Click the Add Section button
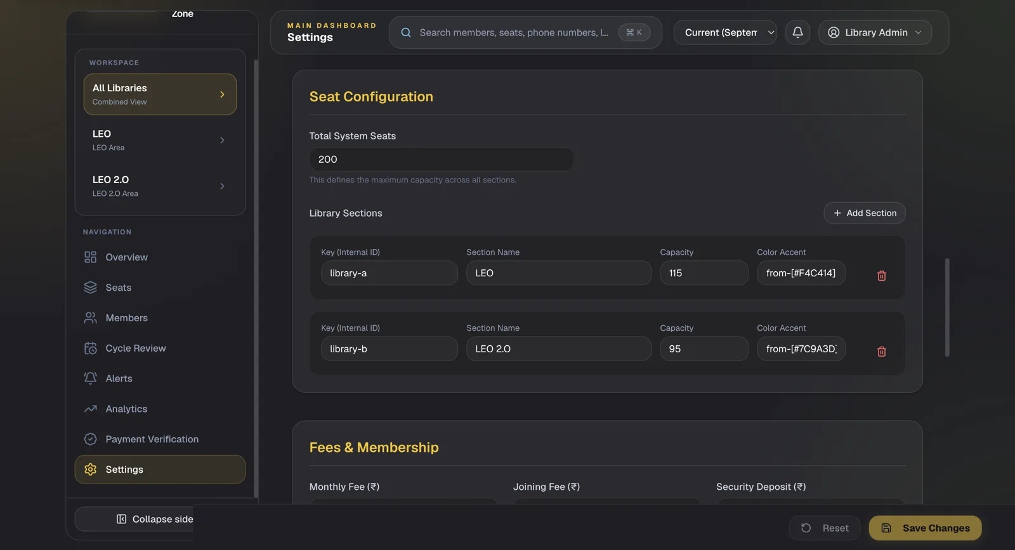The image size is (1015, 550). tap(864, 213)
